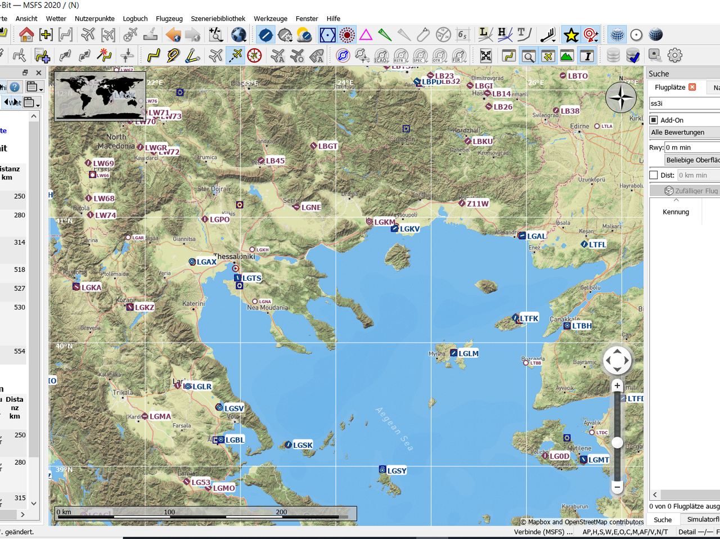Image resolution: width=720 pixels, height=539 pixels.
Task: Enable the Dist checkbox
Action: [x=654, y=175]
